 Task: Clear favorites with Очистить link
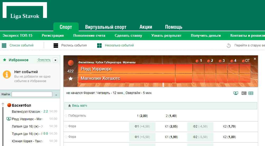click(44, 60)
